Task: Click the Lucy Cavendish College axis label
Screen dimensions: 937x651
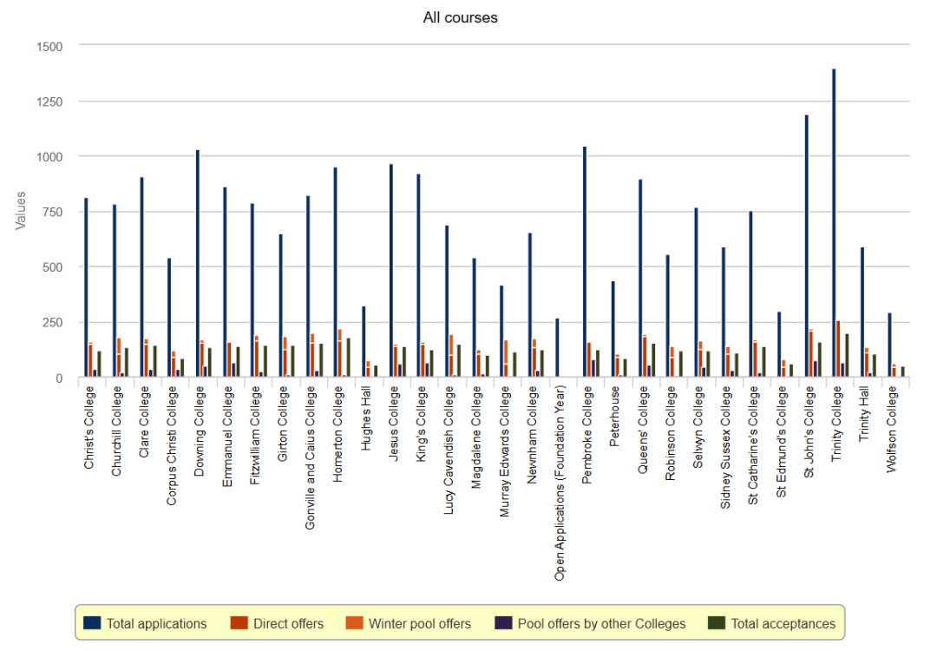Action: [449, 450]
